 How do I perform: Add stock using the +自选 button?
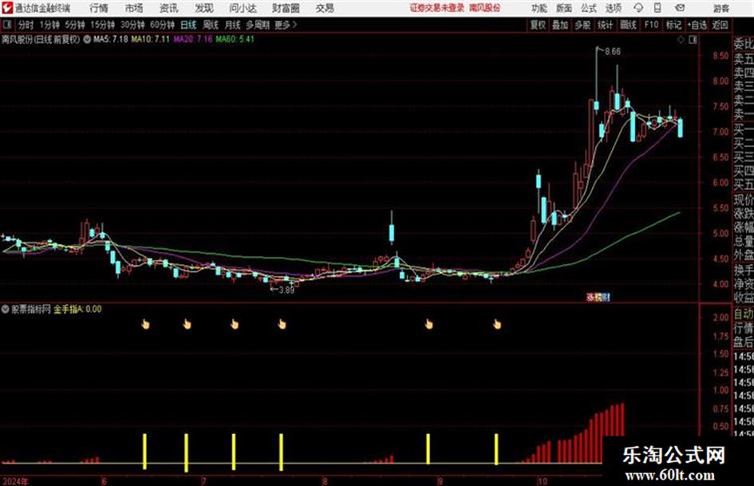click(x=697, y=25)
